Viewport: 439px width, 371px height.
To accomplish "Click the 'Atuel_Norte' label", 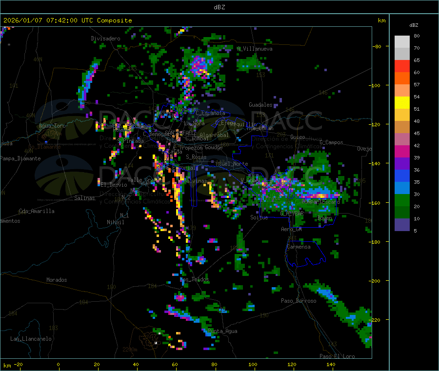I will pyautogui.click(x=232, y=164).
